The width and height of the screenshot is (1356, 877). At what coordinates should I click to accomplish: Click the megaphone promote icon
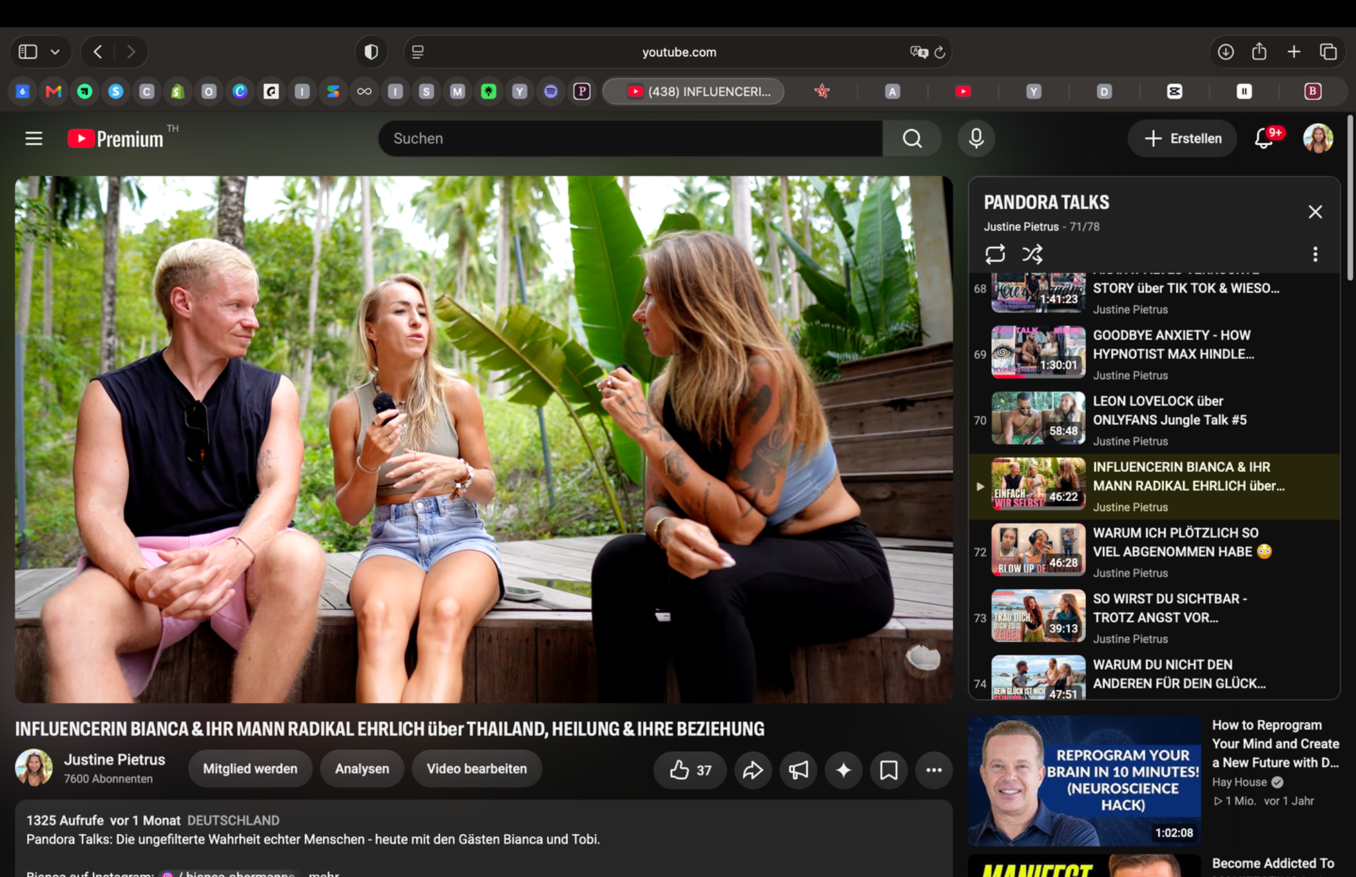[x=799, y=770]
